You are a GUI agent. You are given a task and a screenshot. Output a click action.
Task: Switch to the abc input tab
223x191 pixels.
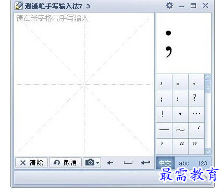coord(184,163)
